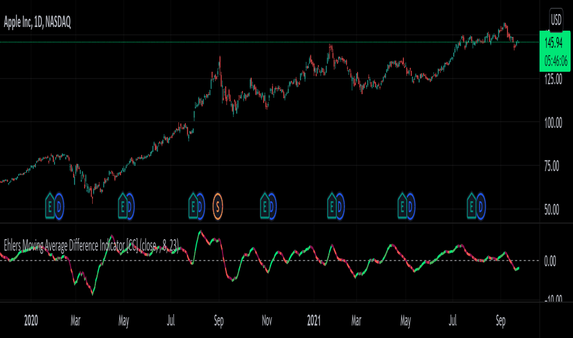Open the earnings marker just before Mar 2020

click(50, 206)
